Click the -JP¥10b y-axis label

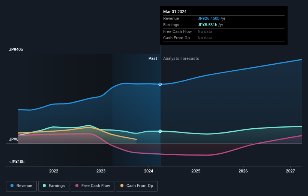point(17,162)
